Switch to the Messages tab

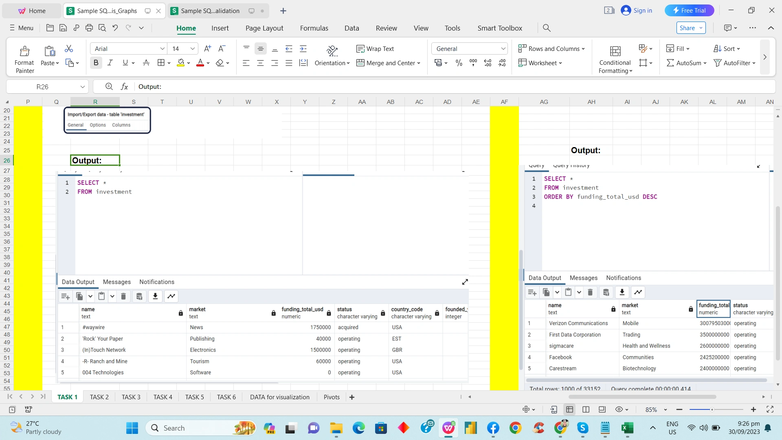pyautogui.click(x=116, y=282)
